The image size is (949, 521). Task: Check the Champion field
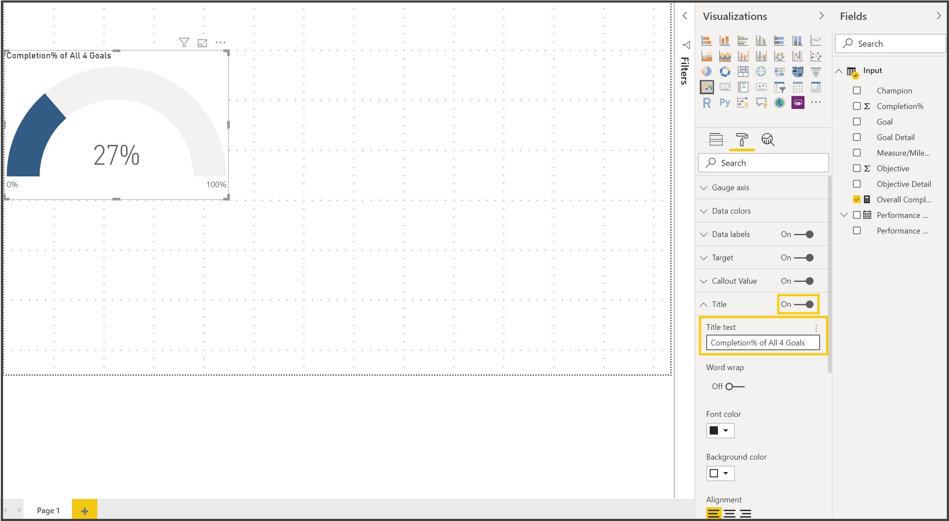point(857,90)
